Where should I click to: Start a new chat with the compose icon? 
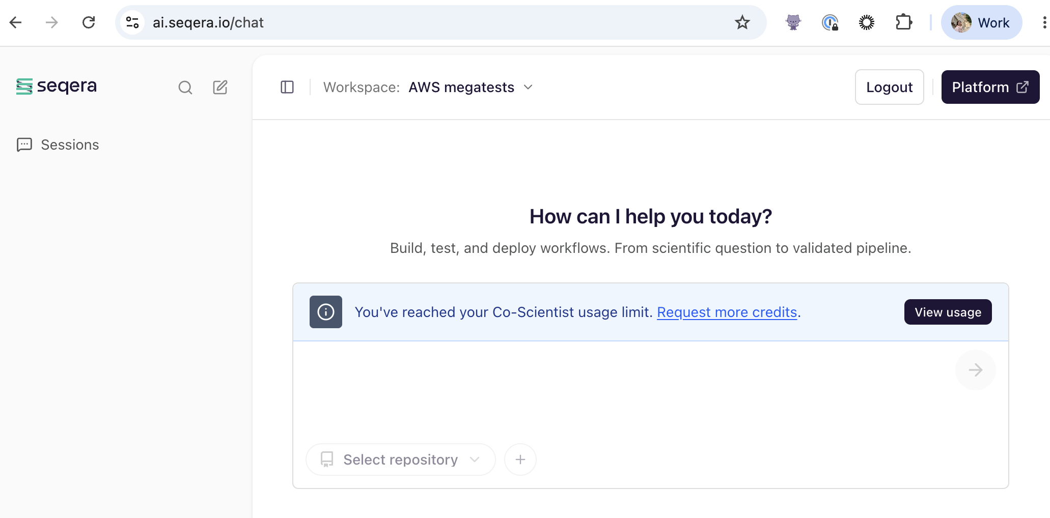tap(220, 87)
